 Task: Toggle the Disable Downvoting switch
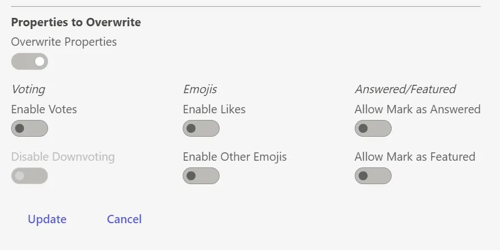(x=30, y=176)
